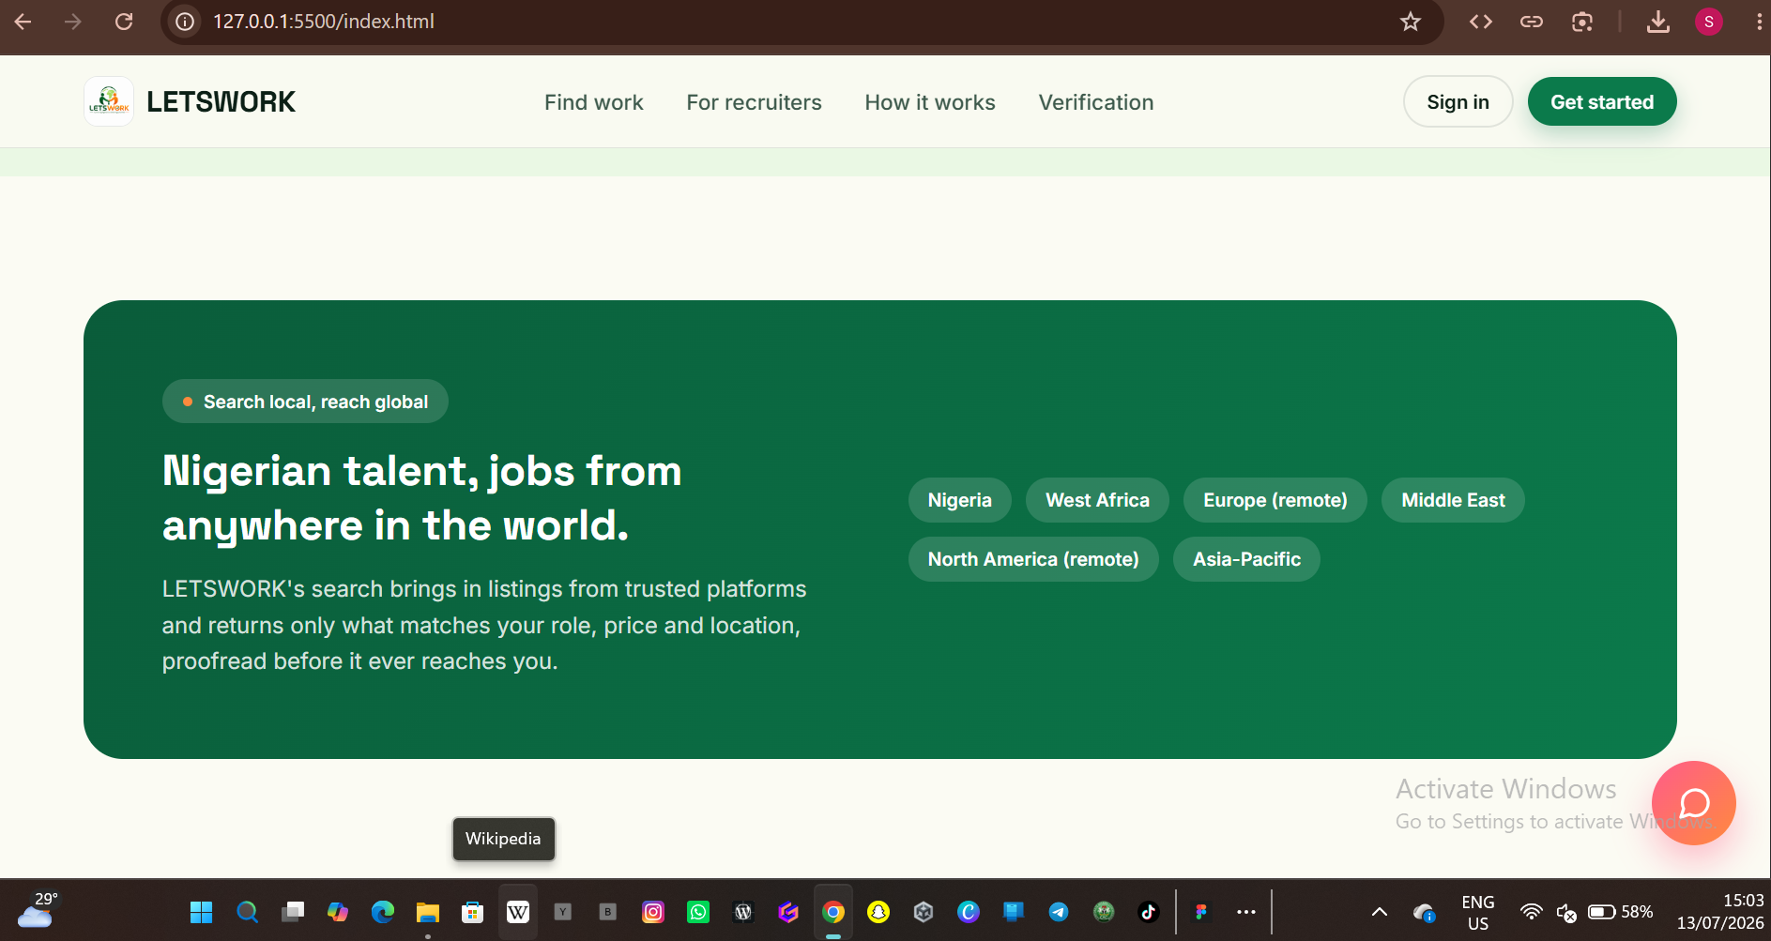Reload the current page

click(x=124, y=22)
